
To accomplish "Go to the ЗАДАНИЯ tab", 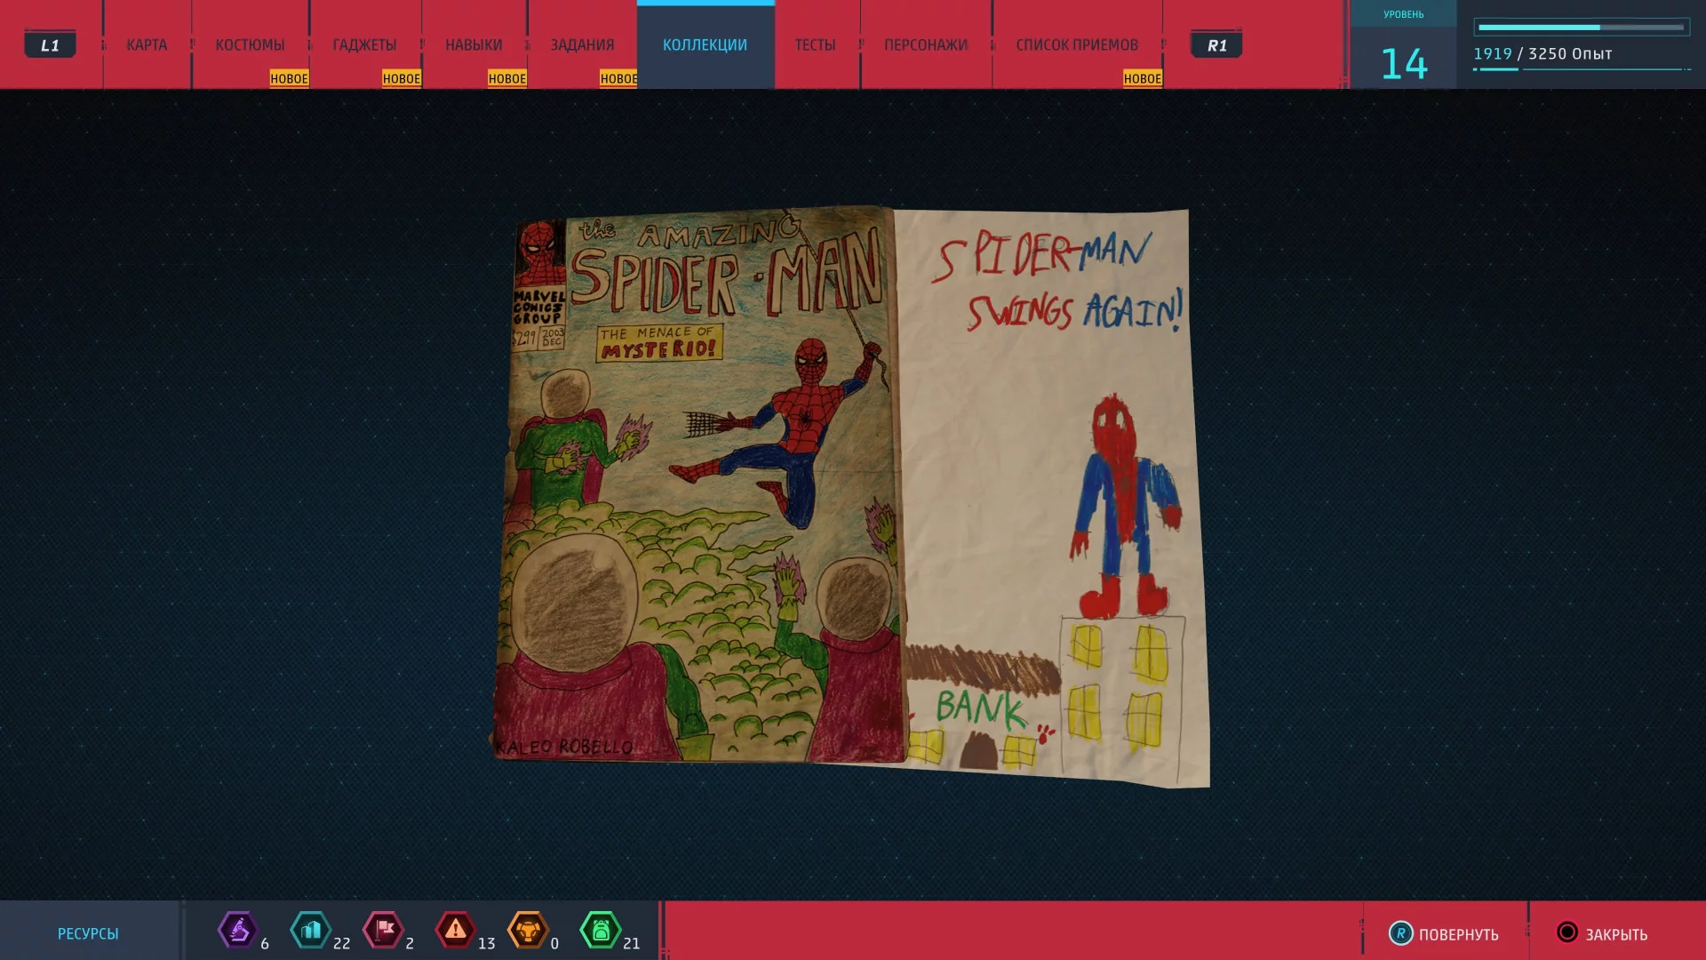I will click(x=582, y=44).
